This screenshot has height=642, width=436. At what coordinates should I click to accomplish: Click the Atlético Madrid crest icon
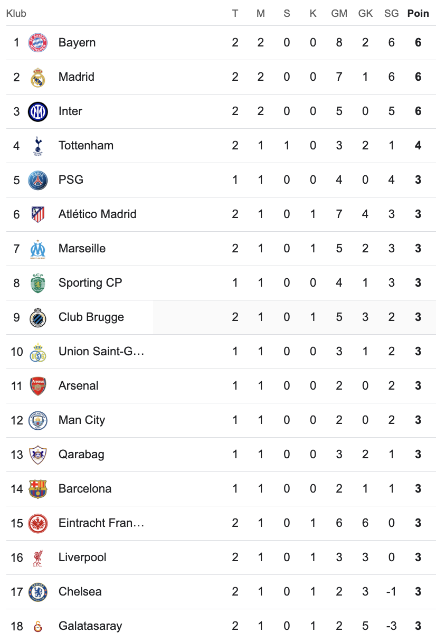[38, 214]
